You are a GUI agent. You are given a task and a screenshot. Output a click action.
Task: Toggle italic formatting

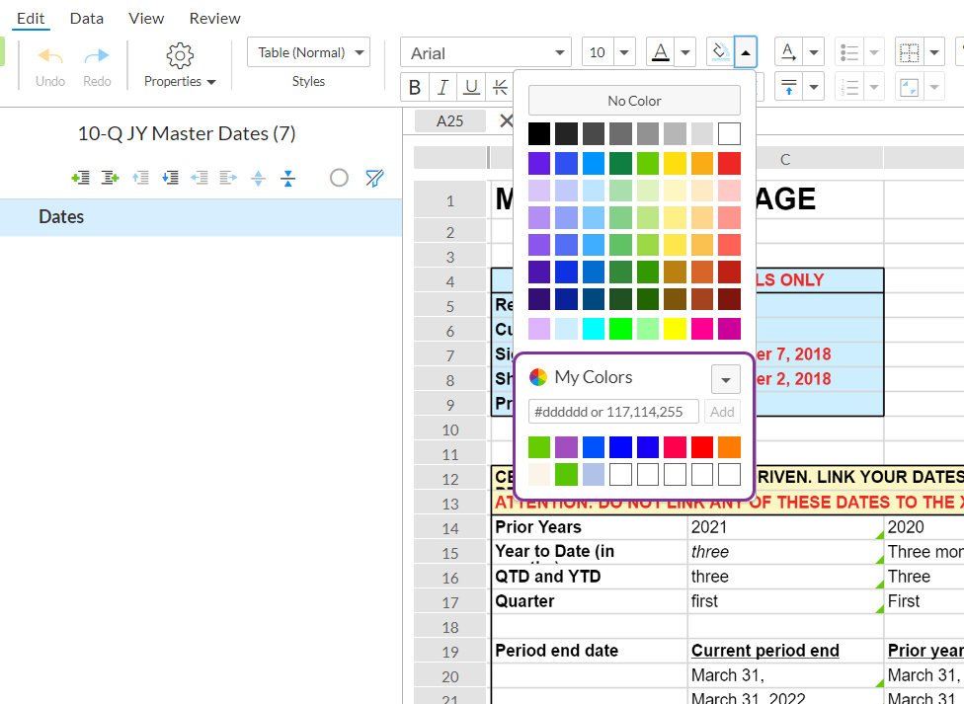click(x=443, y=88)
